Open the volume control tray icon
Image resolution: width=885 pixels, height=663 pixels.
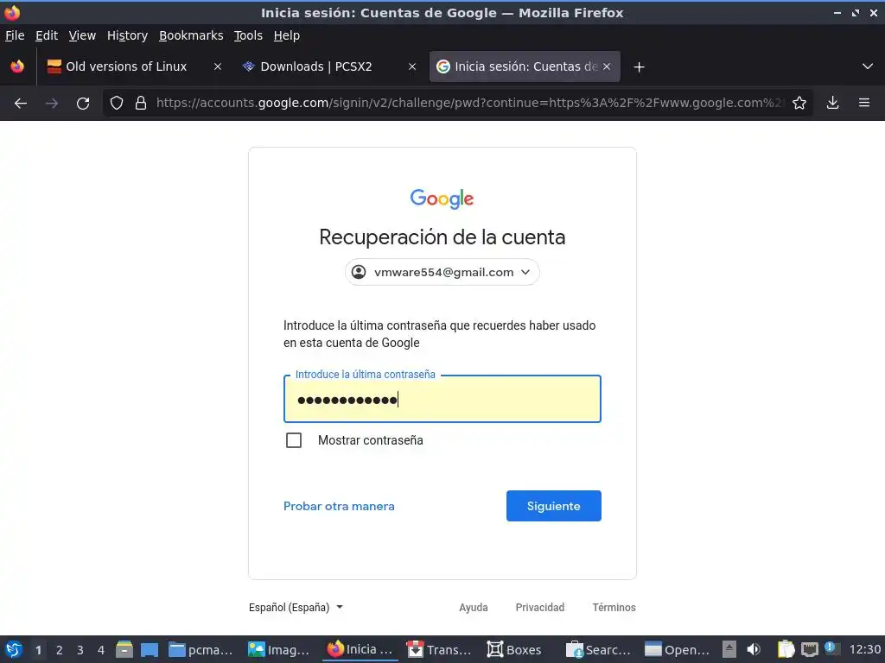click(x=754, y=649)
